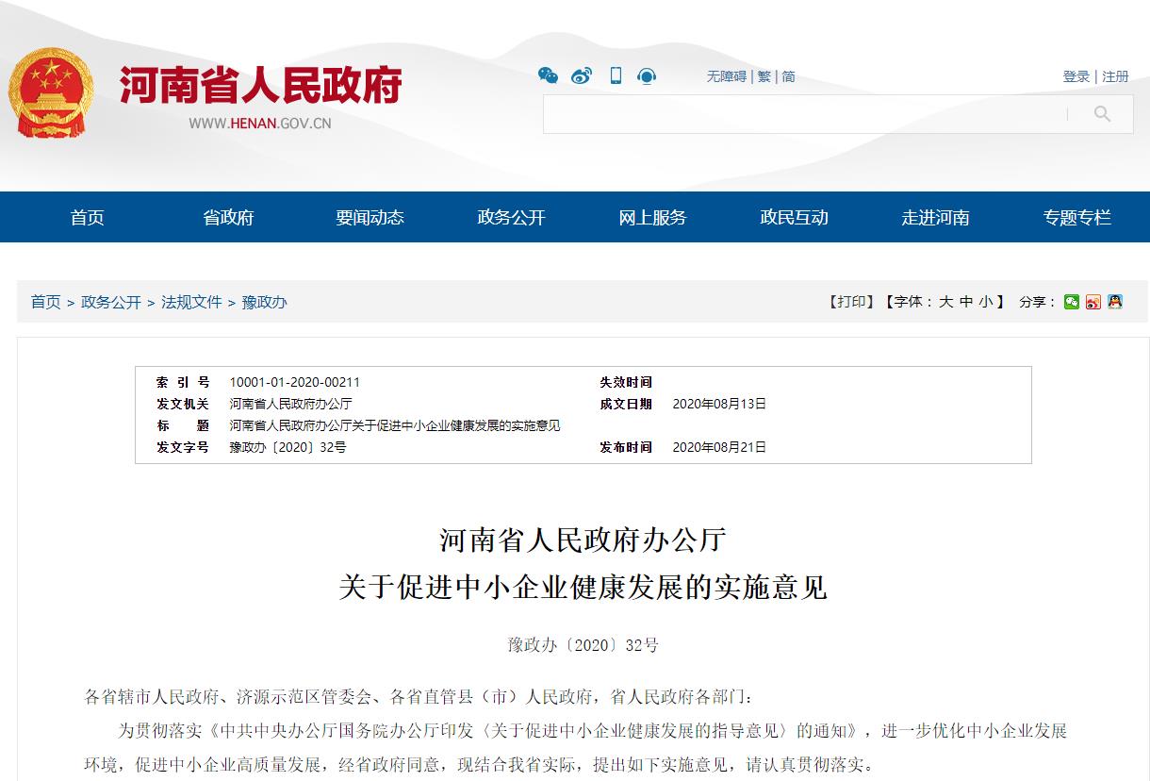Click the WeChat icon in the header
This screenshot has width=1150, height=781.
click(548, 75)
